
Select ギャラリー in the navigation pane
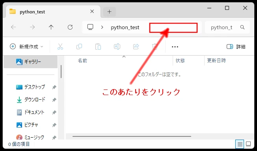pos(30,62)
